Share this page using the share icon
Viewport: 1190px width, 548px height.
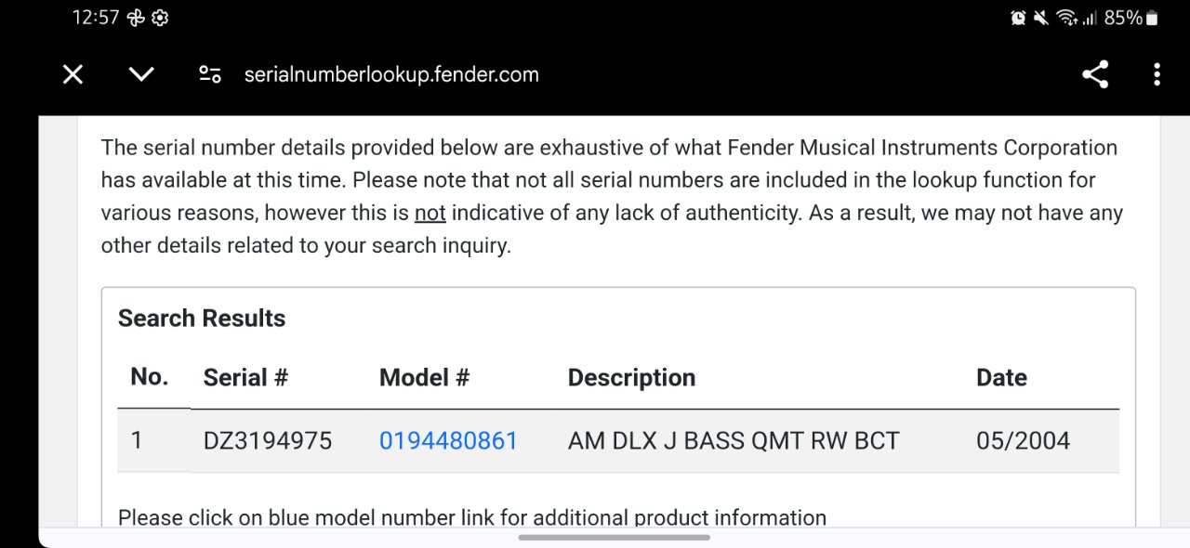(x=1095, y=74)
